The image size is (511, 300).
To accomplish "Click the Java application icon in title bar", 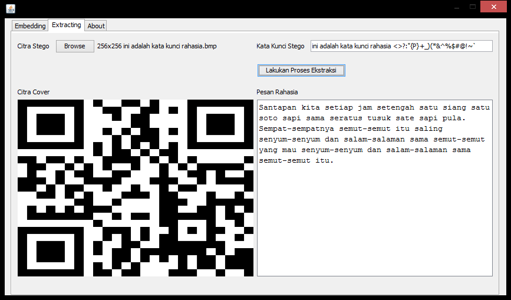I will [11, 8].
